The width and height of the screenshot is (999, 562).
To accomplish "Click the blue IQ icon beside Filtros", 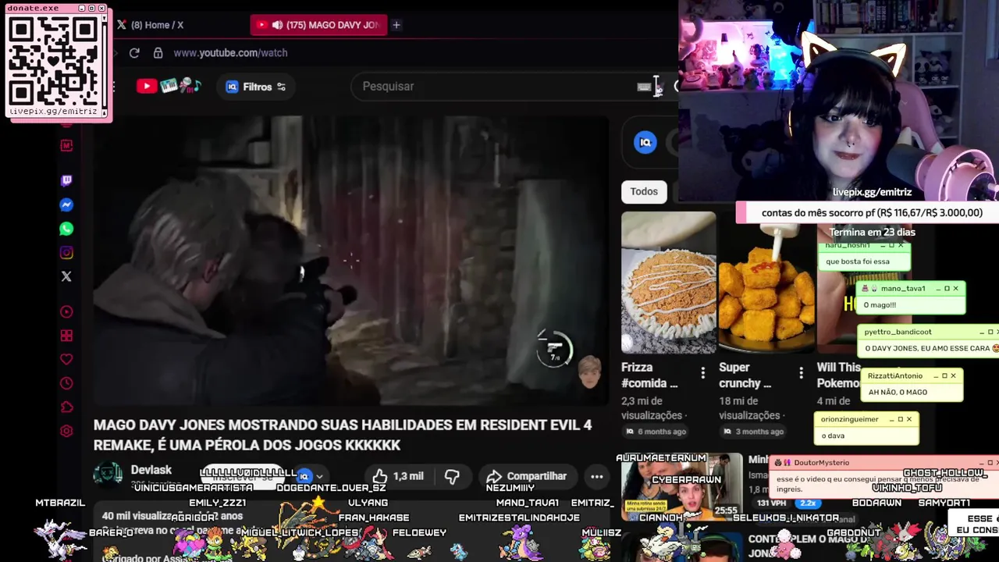I will click(232, 87).
